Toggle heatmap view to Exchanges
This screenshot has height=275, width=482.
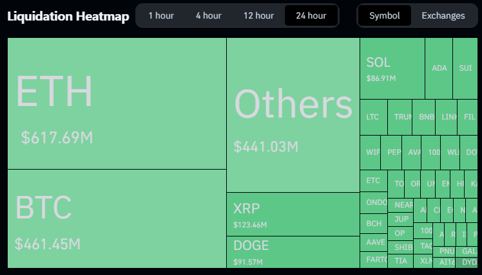point(443,15)
